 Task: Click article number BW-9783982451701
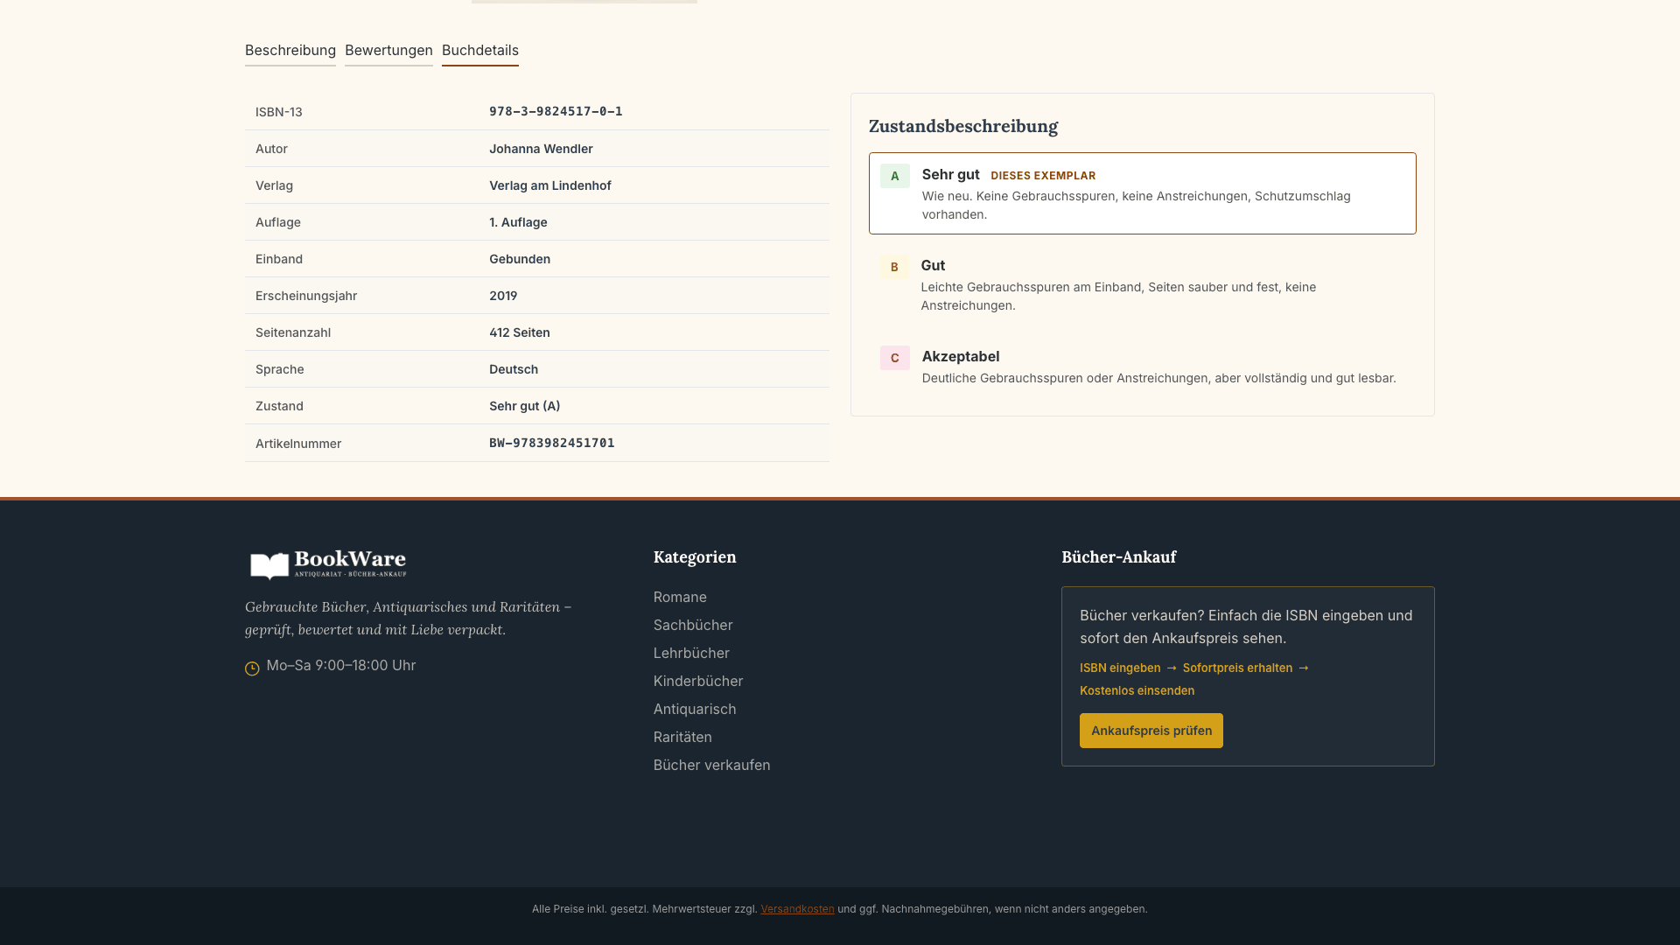point(552,443)
